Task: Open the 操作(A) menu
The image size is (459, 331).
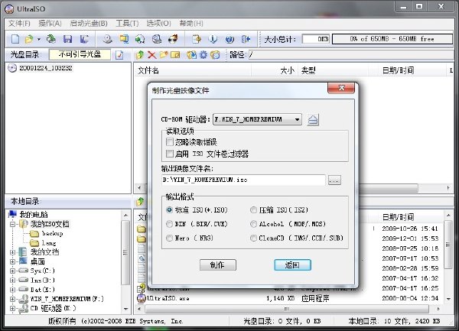Action: [x=50, y=24]
